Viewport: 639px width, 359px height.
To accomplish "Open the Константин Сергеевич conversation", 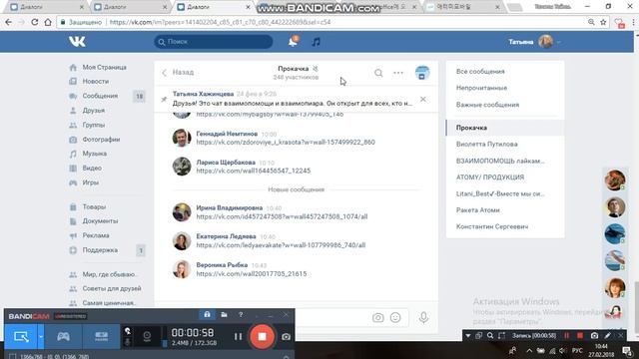I will (x=492, y=226).
